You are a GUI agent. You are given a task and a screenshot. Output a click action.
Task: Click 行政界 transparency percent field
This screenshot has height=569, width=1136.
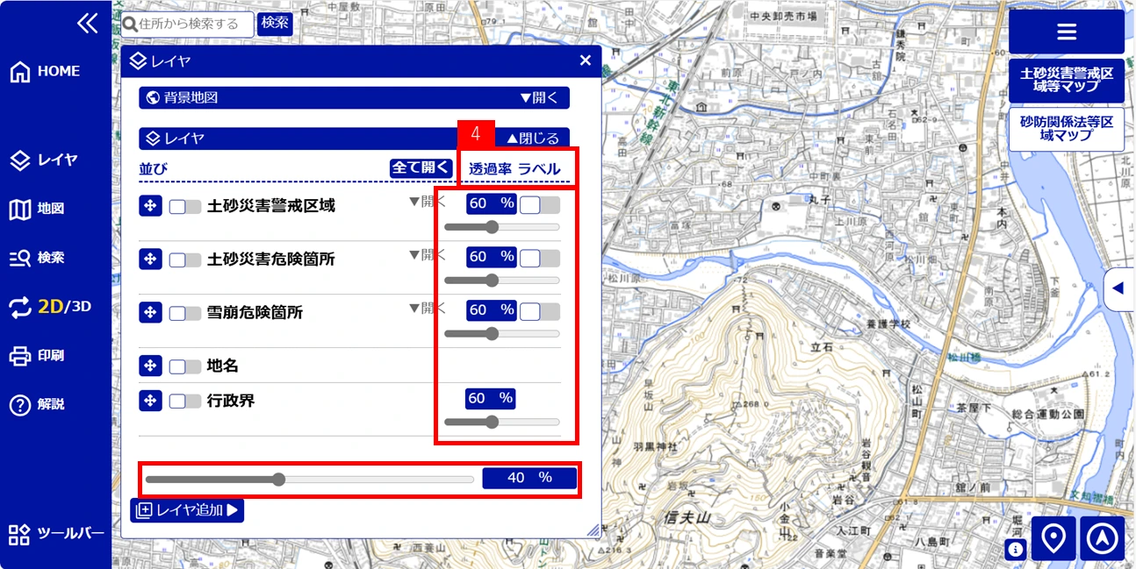490,399
